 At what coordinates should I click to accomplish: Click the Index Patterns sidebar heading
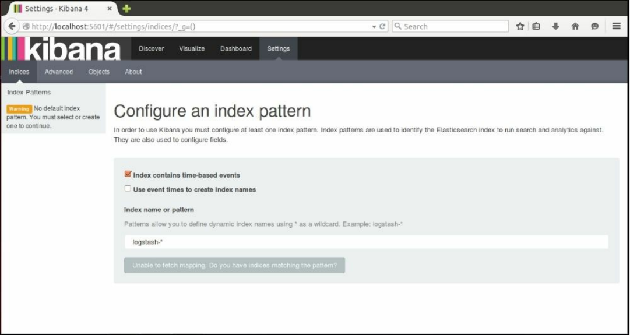[29, 92]
